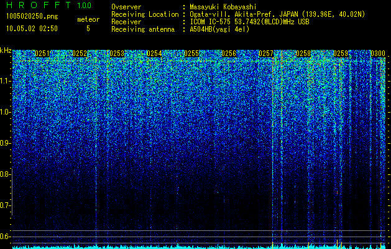391x249 pixels.
Task: Click time marker 0255
Action: click(191, 54)
